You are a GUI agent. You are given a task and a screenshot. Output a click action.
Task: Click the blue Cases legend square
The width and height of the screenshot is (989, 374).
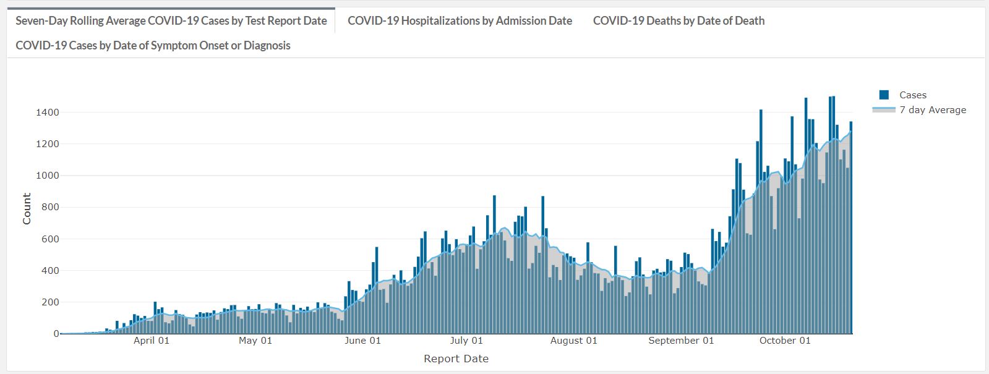coord(884,95)
